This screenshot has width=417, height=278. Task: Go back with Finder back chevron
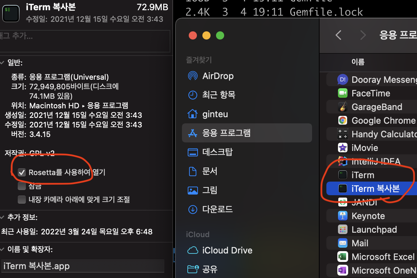point(338,35)
